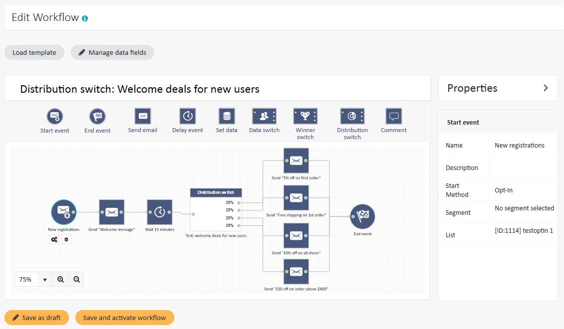Select the Winner switch trophy icon
This screenshot has width=564, height=329.
point(305,116)
